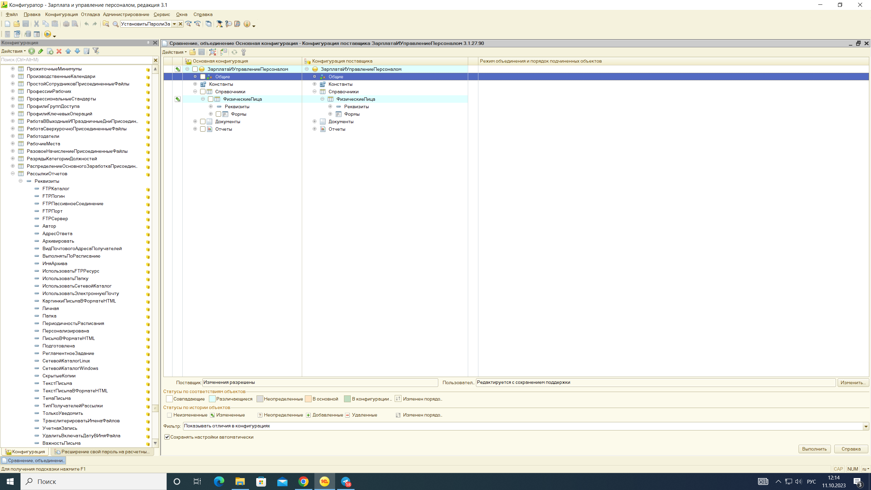
Task: Toggle checkbox for Общие in main configuration
Action: tap(203, 77)
